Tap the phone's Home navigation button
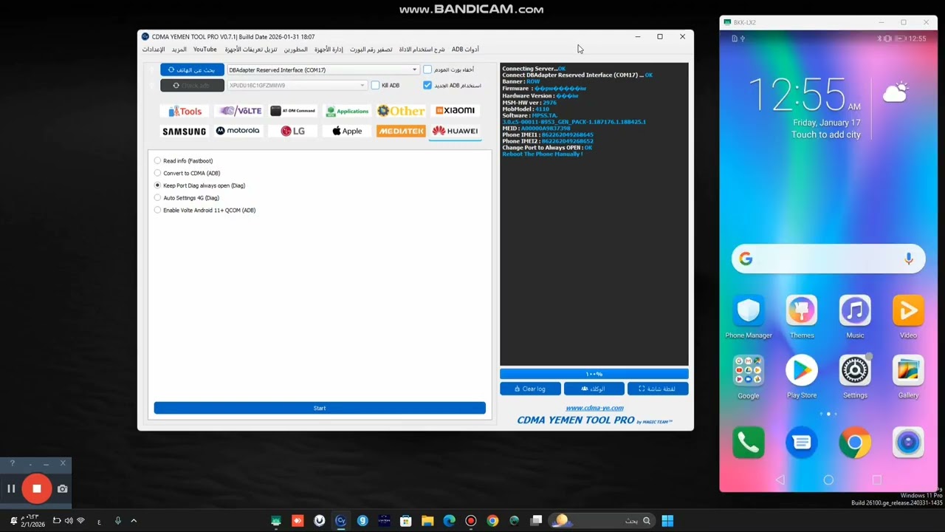This screenshot has height=532, width=945. click(828, 480)
